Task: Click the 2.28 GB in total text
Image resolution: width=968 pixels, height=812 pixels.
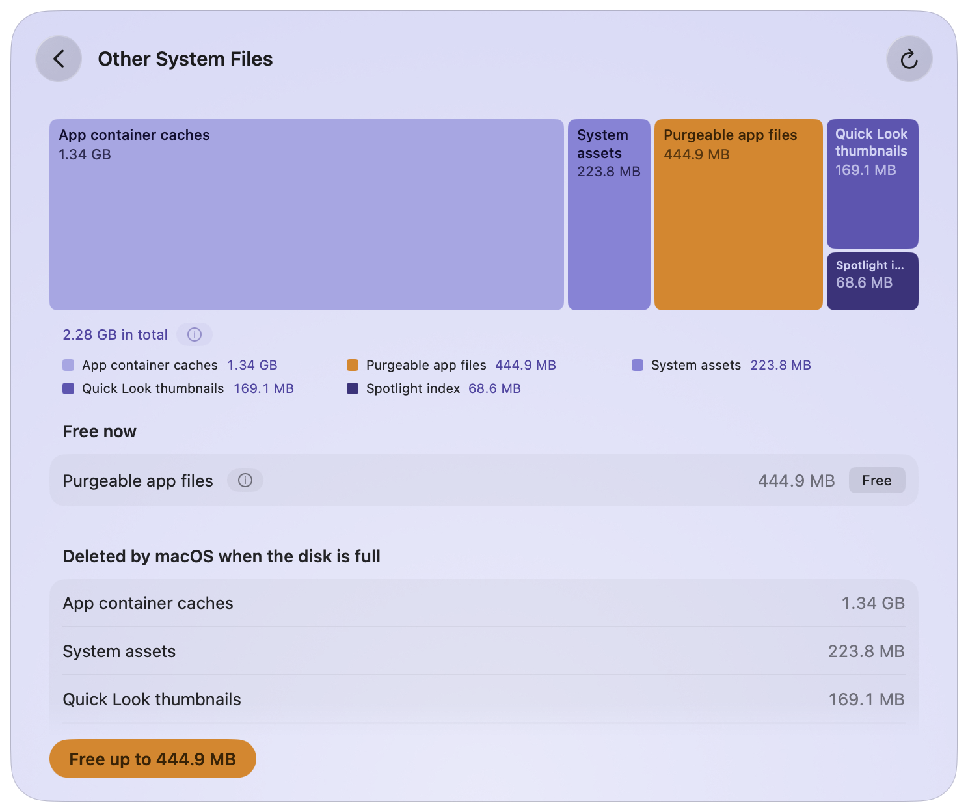Action: 115,334
